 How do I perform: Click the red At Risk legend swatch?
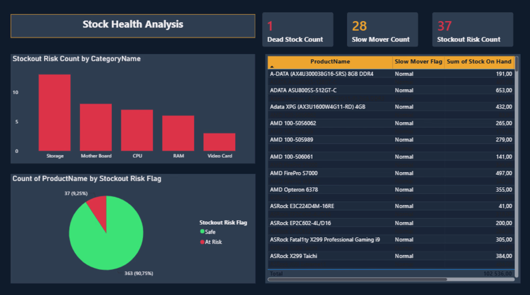[202, 242]
